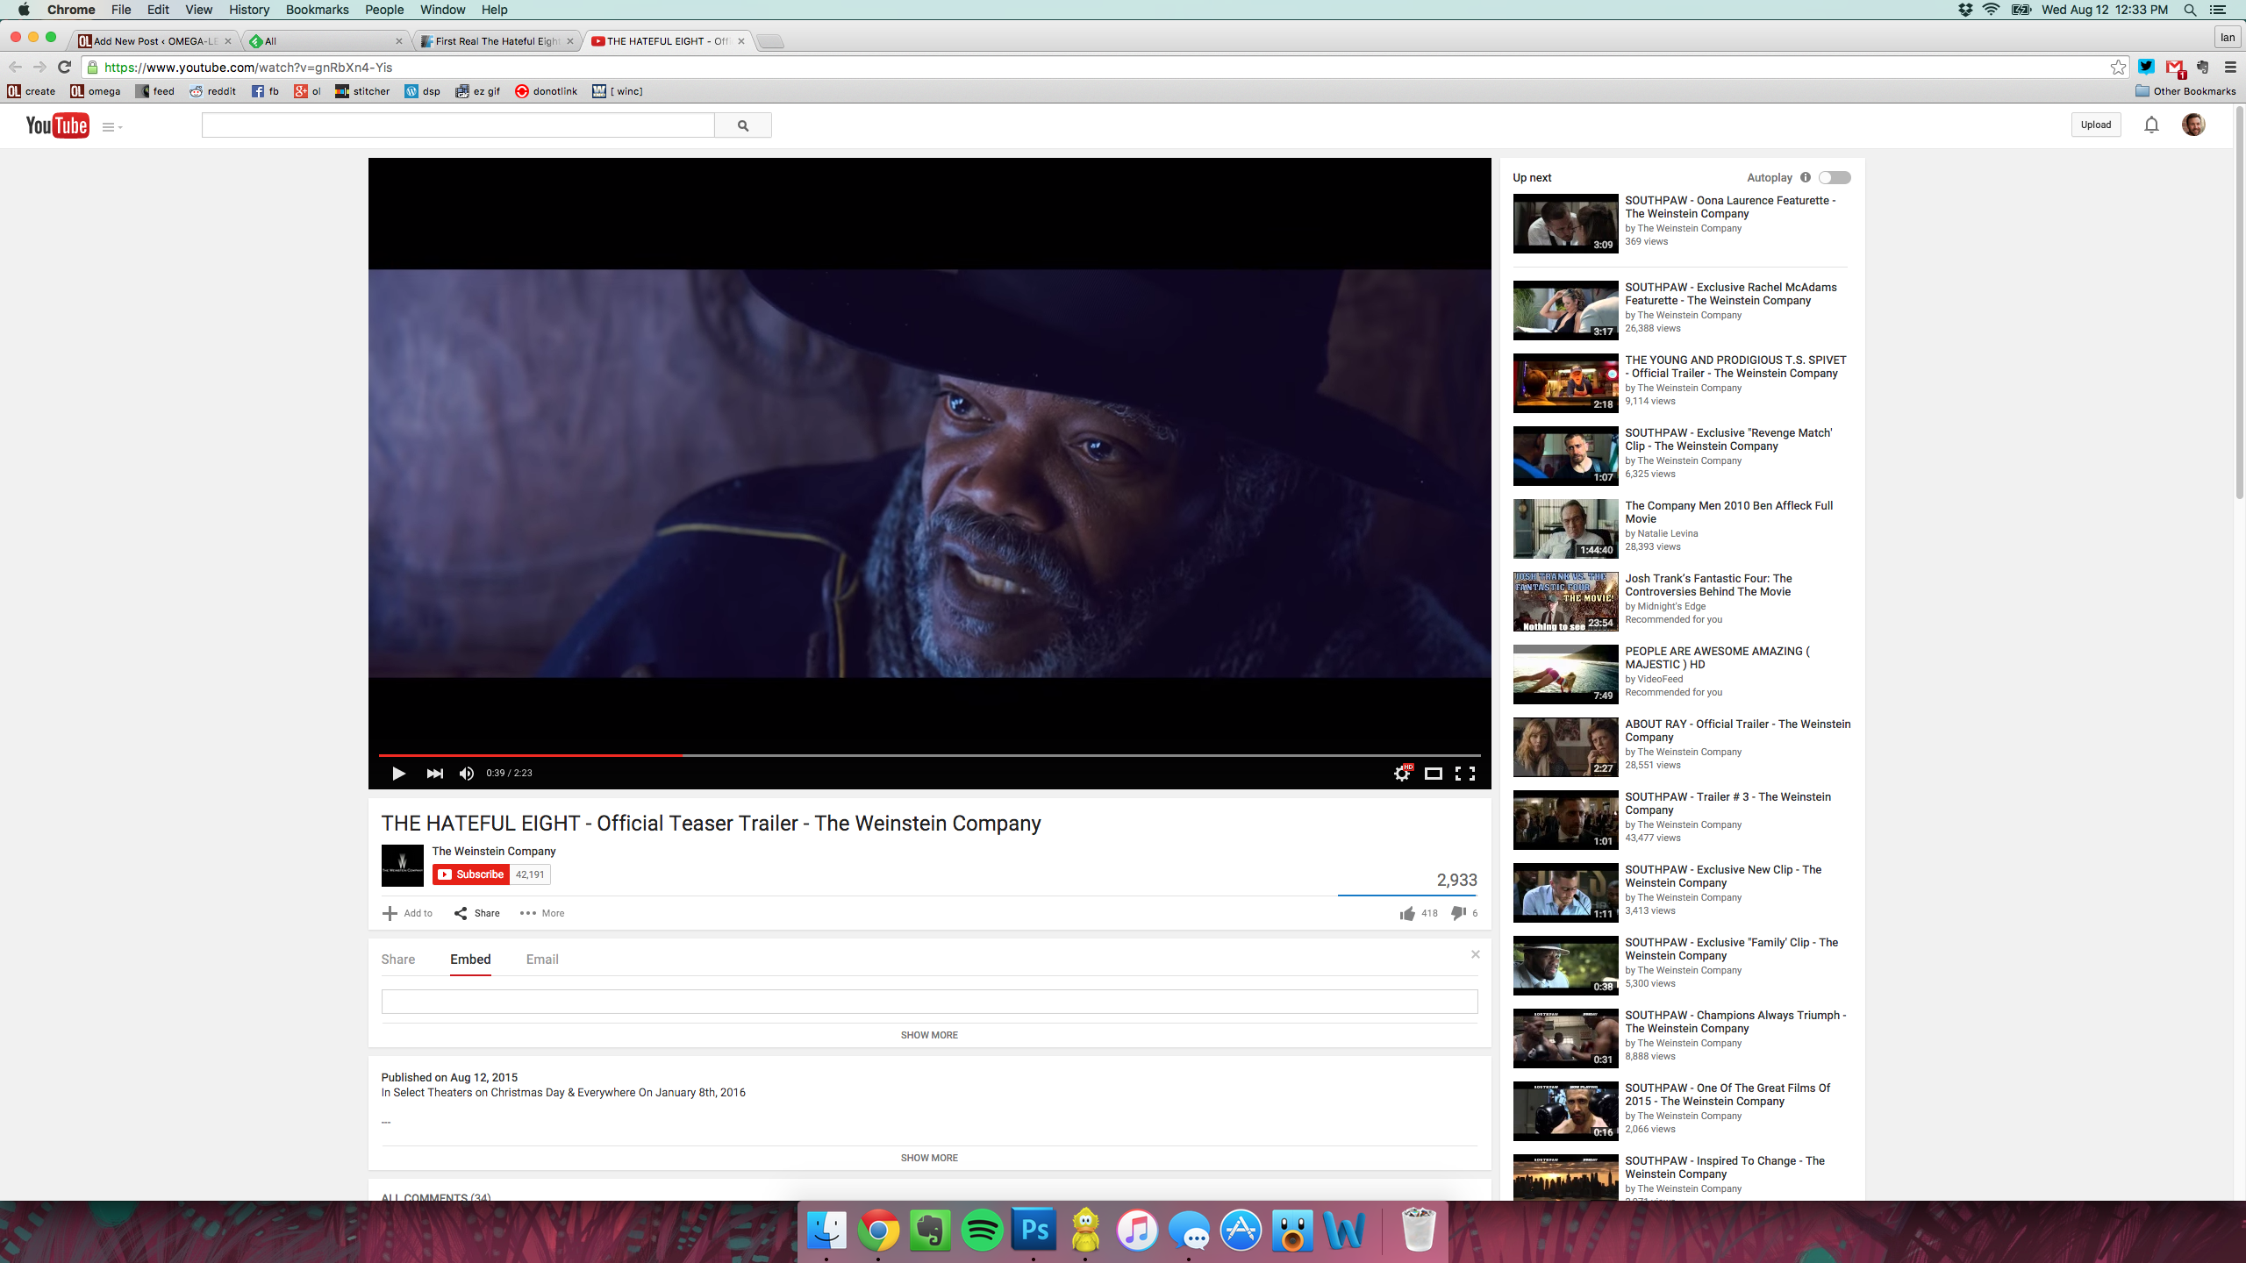Viewport: 2246px width, 1263px height.
Task: Like the video with thumbs up
Action: pyautogui.click(x=1407, y=913)
